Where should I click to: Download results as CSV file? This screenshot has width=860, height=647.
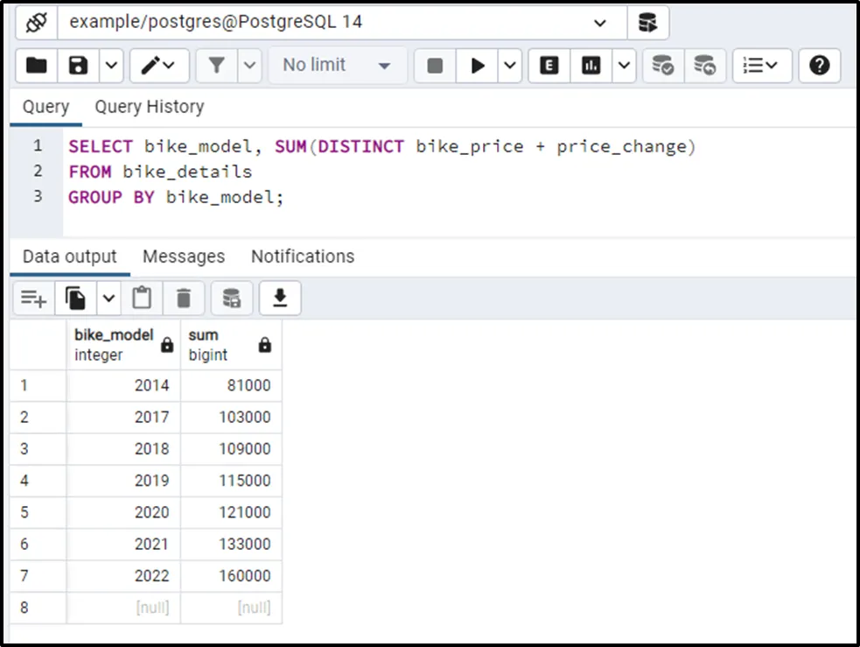point(280,299)
